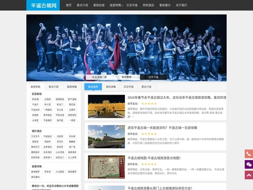This screenshot has width=253, height=190.
Task: Open the WeChat contact icon
Action: pyautogui.click(x=249, y=164)
